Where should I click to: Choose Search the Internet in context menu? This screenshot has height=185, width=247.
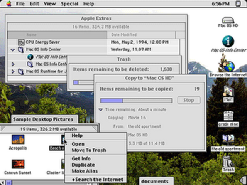(96, 179)
